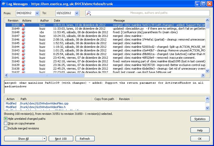Click the Statistics button

click(x=200, y=119)
